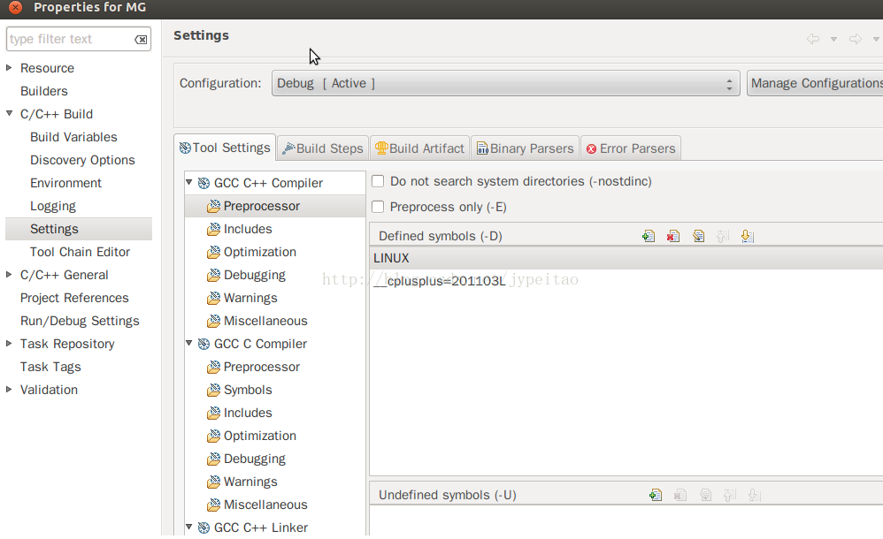
Task: Click the type filter text field
Action: pyautogui.click(x=69, y=39)
